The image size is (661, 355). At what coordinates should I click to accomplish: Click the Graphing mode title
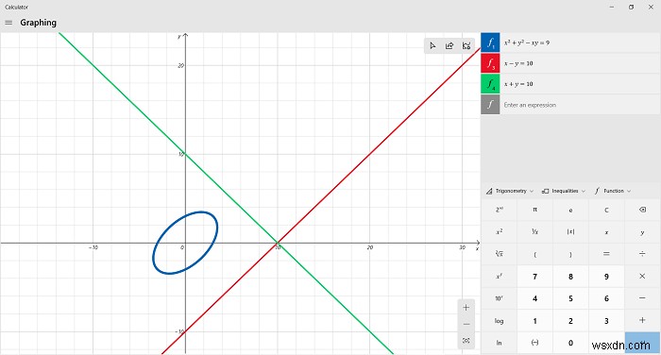(x=39, y=23)
